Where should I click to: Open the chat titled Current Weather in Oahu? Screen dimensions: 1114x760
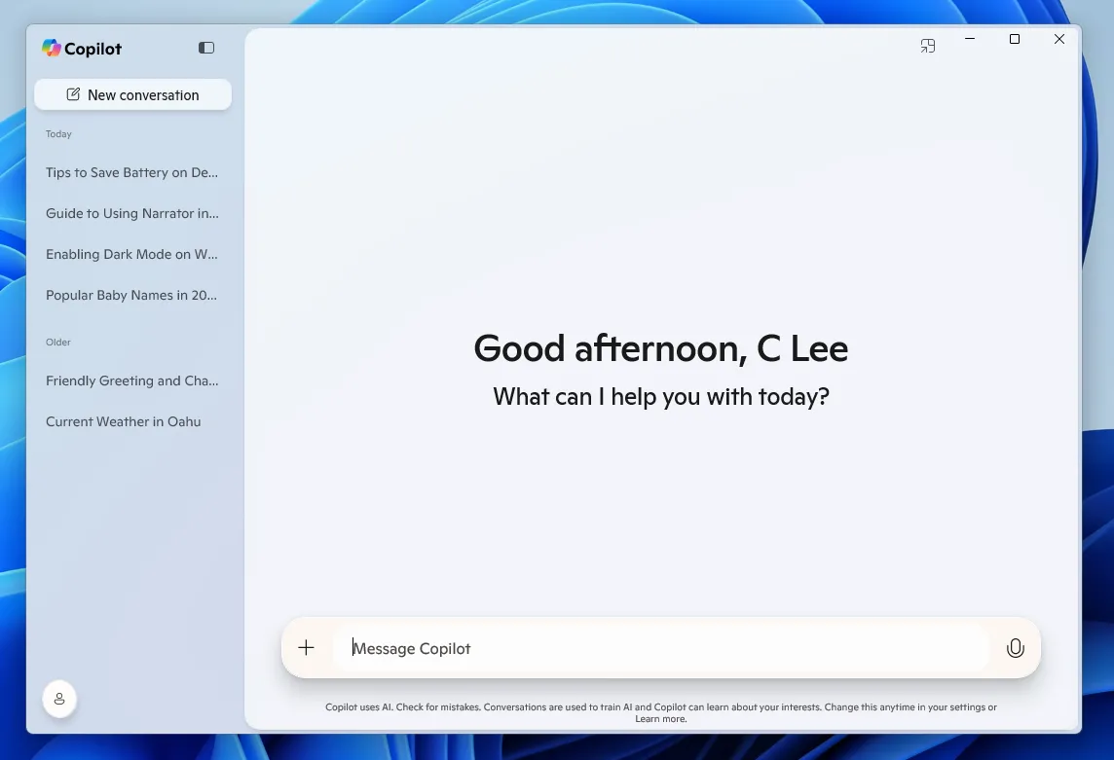[123, 421]
